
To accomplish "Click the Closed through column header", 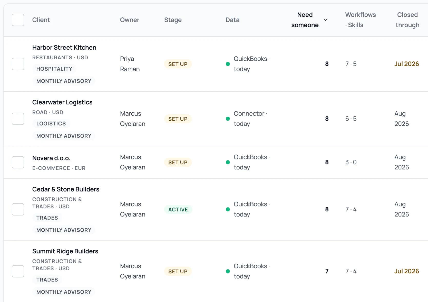I will 407,20.
